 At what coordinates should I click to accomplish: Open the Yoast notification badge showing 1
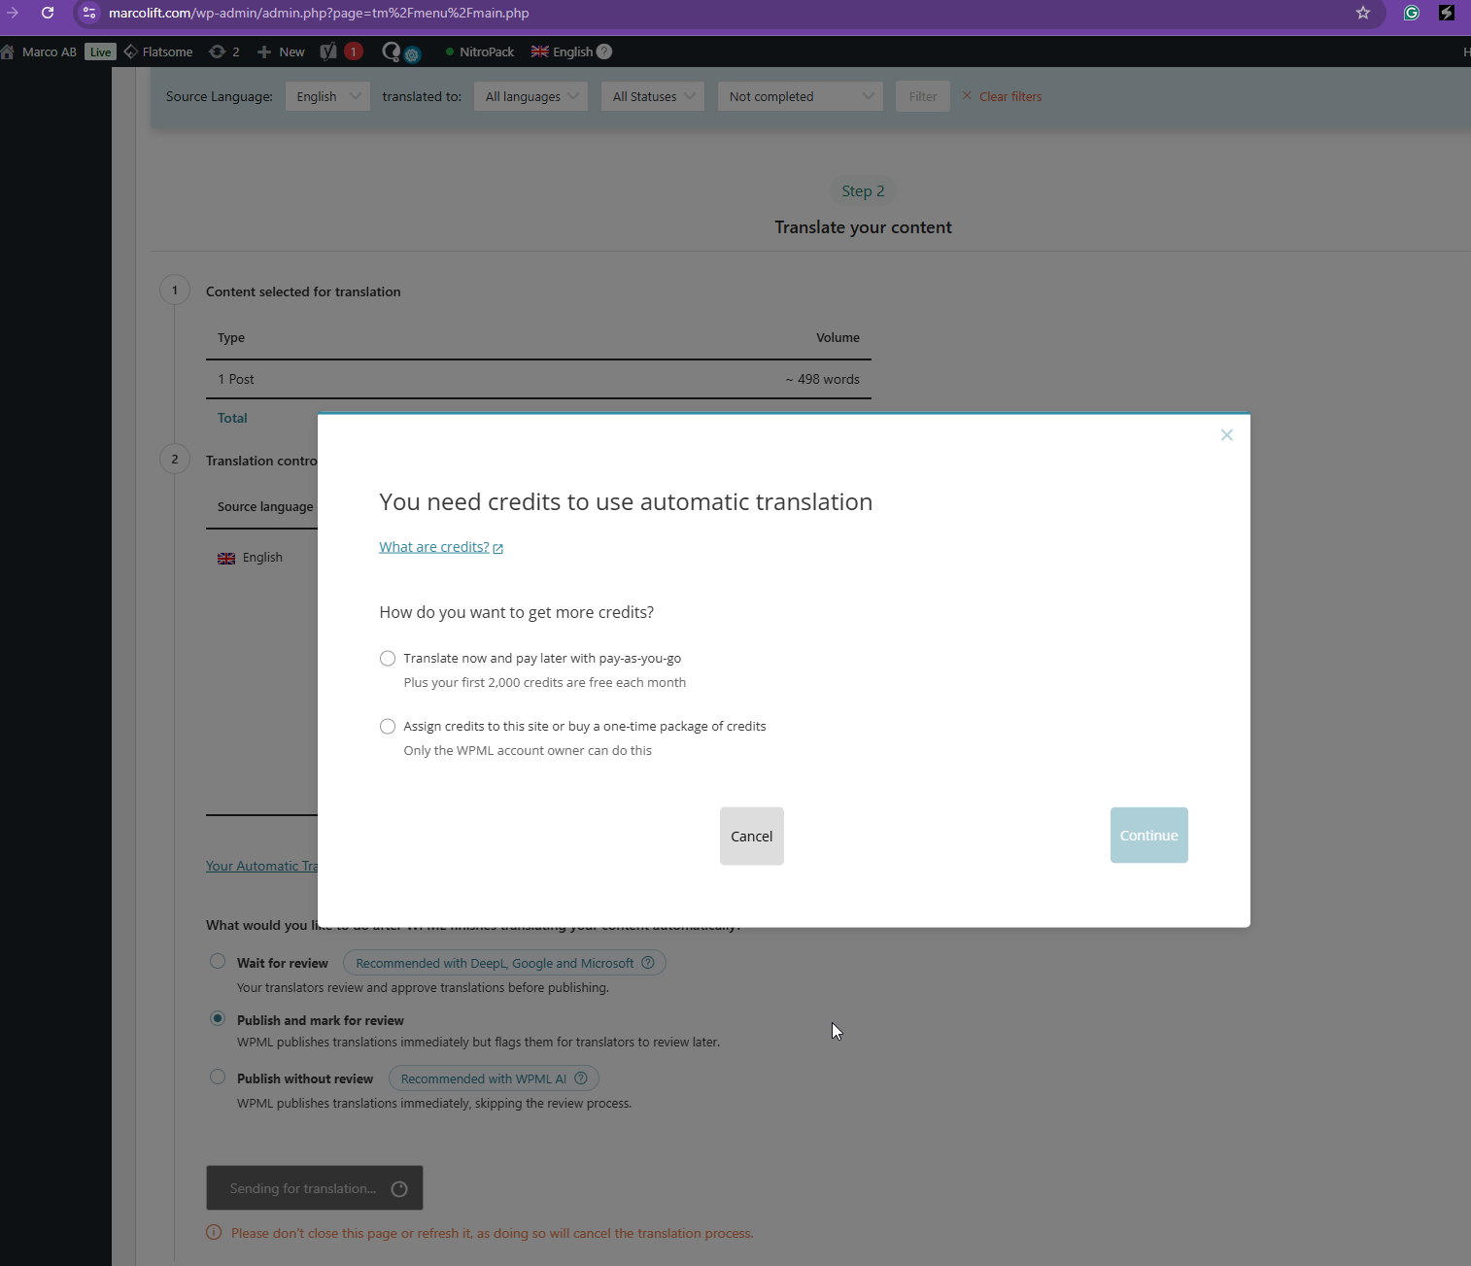(x=354, y=51)
